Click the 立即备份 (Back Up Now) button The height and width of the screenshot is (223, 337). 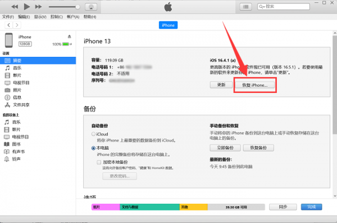(x=225, y=148)
